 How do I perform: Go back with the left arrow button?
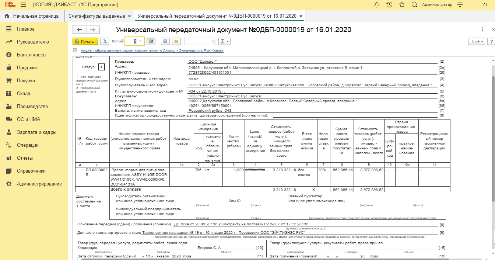[80, 30]
